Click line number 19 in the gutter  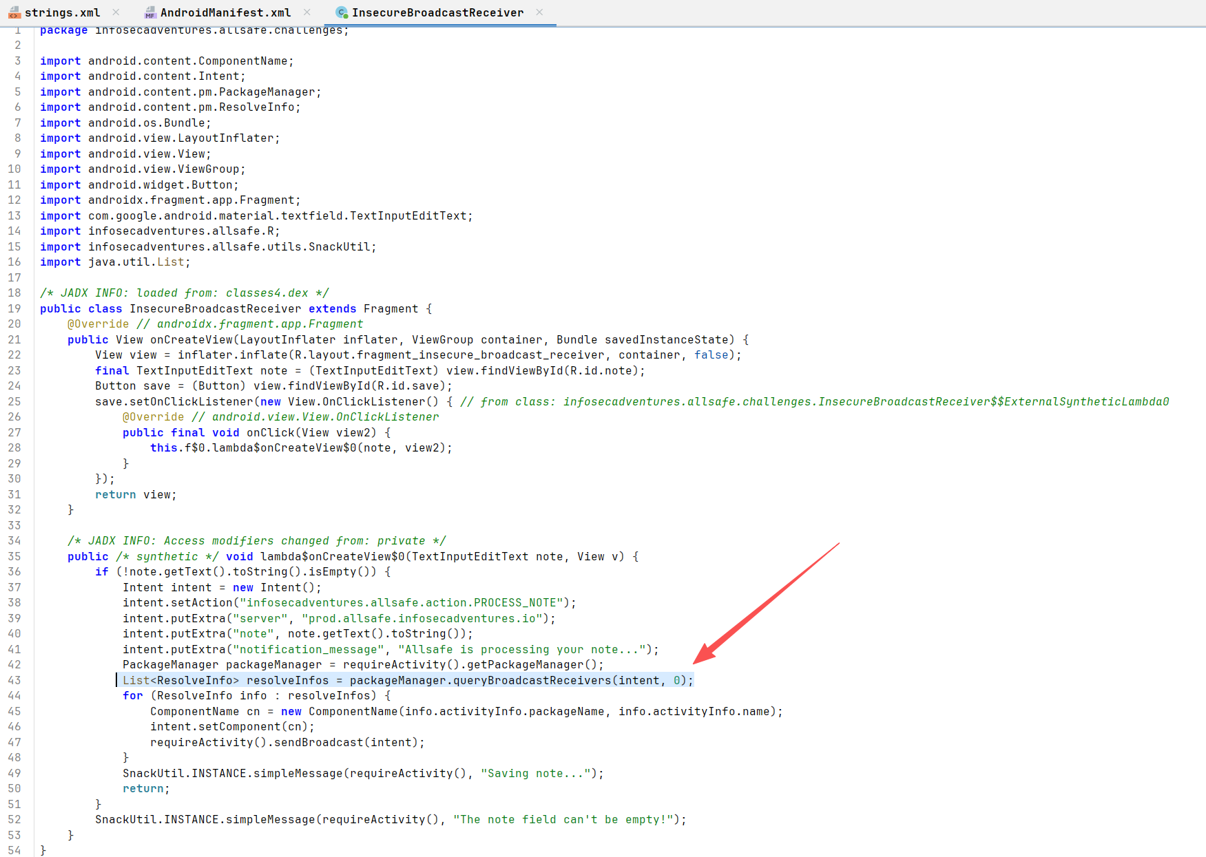pyautogui.click(x=14, y=308)
